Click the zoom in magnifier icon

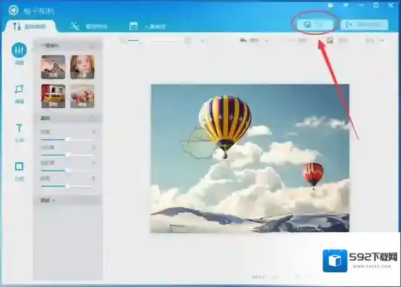(188, 41)
